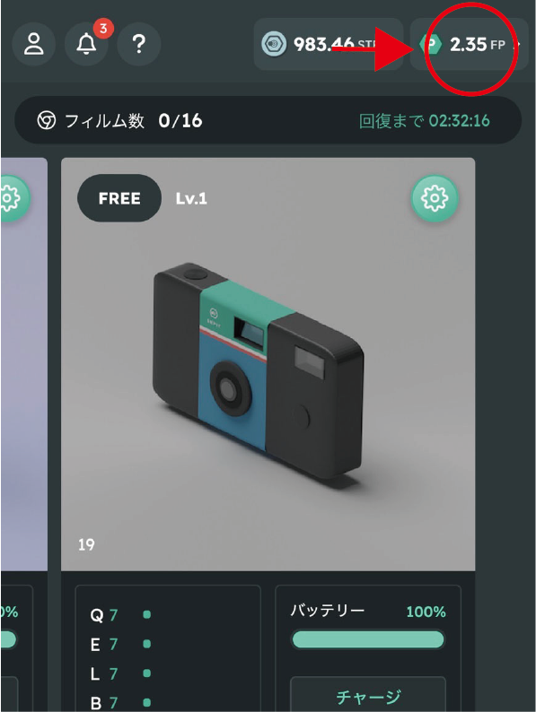536x712 pixels.
Task: Click the battery 100% progress bar
Action: (x=368, y=639)
